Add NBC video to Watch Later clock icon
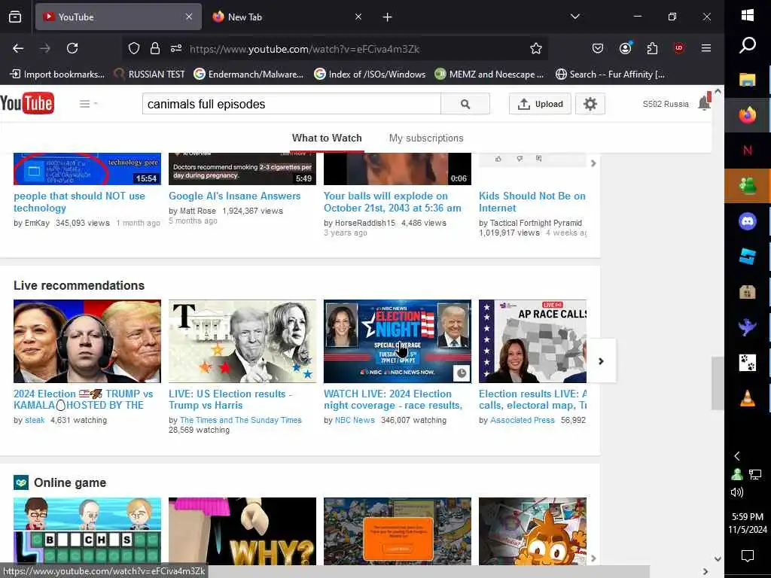 [462, 373]
